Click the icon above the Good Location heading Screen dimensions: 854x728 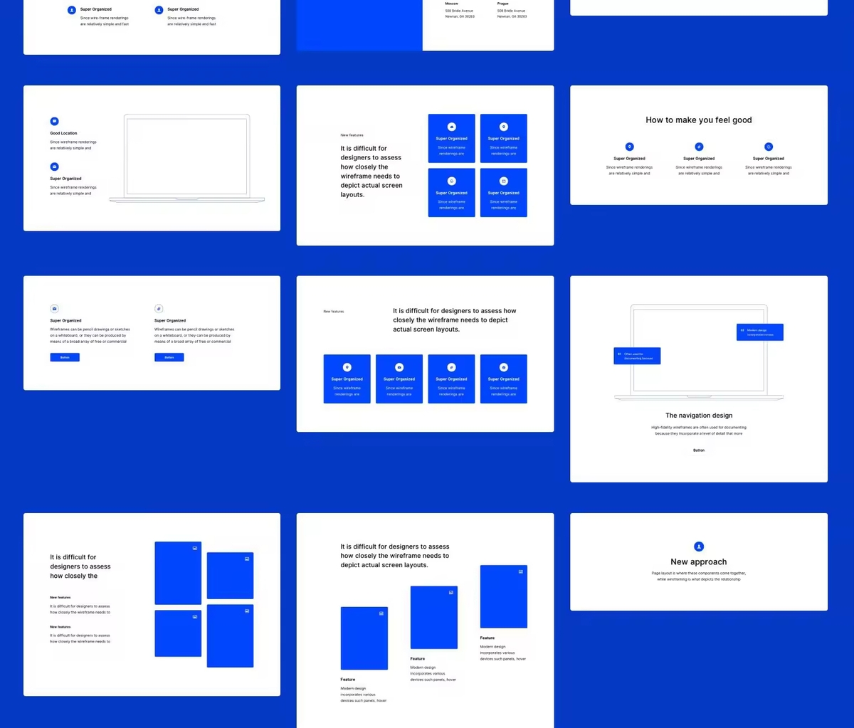[54, 122]
